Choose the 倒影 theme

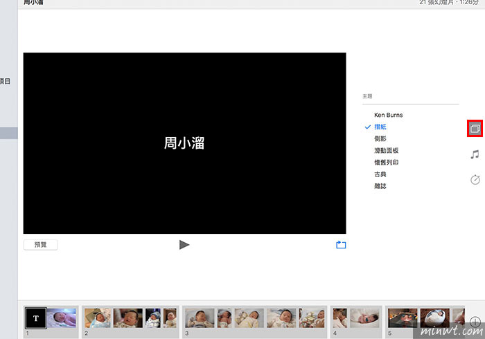pos(380,138)
